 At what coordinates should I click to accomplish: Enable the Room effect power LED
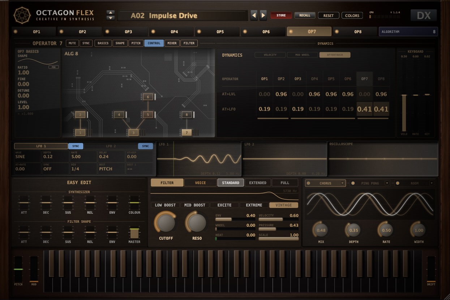(397, 183)
